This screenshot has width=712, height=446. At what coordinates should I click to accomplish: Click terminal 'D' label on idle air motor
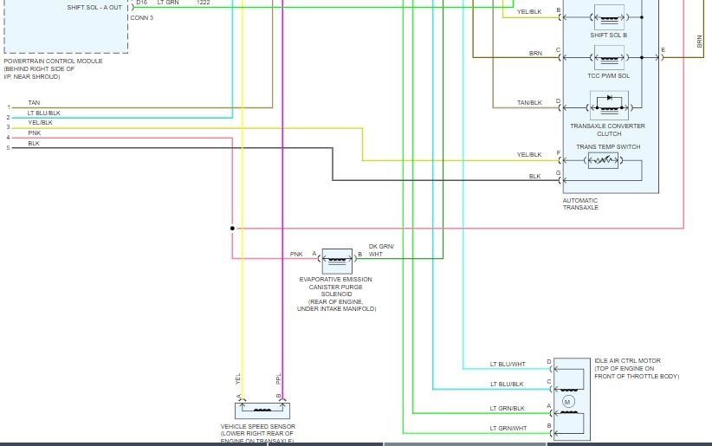pyautogui.click(x=549, y=362)
